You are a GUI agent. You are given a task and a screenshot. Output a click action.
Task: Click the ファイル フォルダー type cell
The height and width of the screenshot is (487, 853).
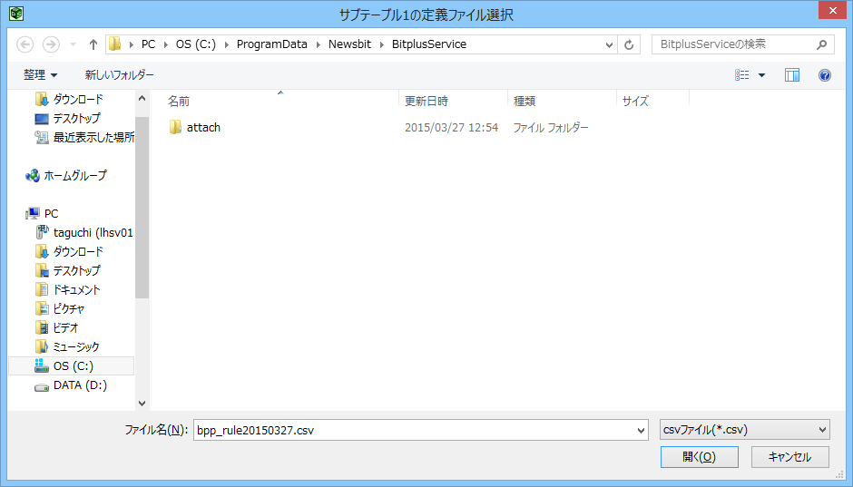click(x=551, y=127)
